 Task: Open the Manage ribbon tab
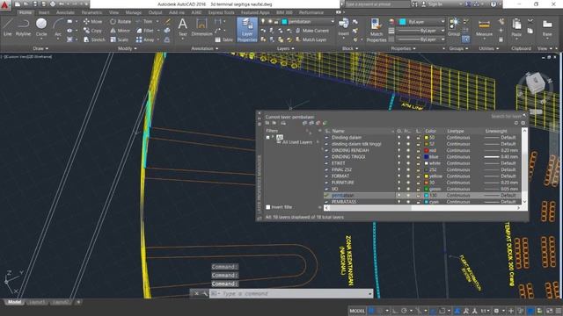tap(133, 12)
